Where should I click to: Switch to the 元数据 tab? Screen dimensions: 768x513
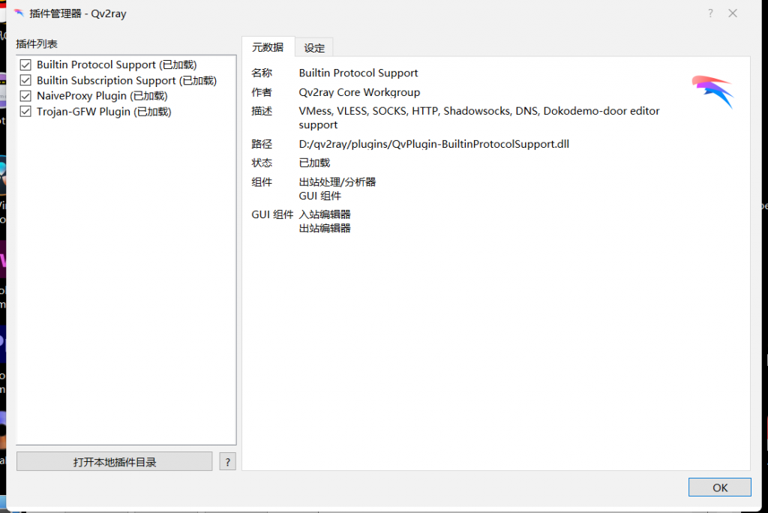coord(268,47)
